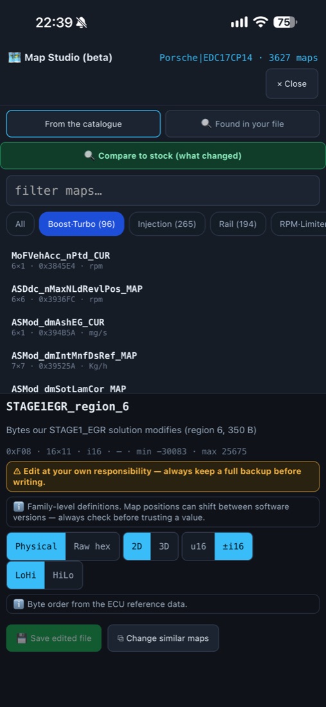
Task: Open the From the catalogue tab
Action: (84, 123)
